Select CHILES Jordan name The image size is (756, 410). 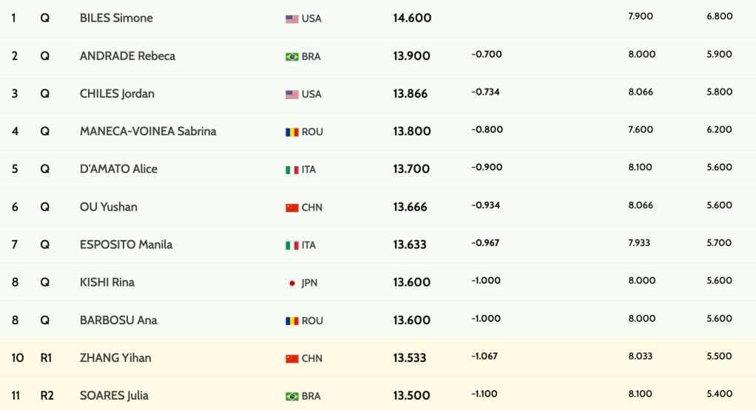point(117,94)
